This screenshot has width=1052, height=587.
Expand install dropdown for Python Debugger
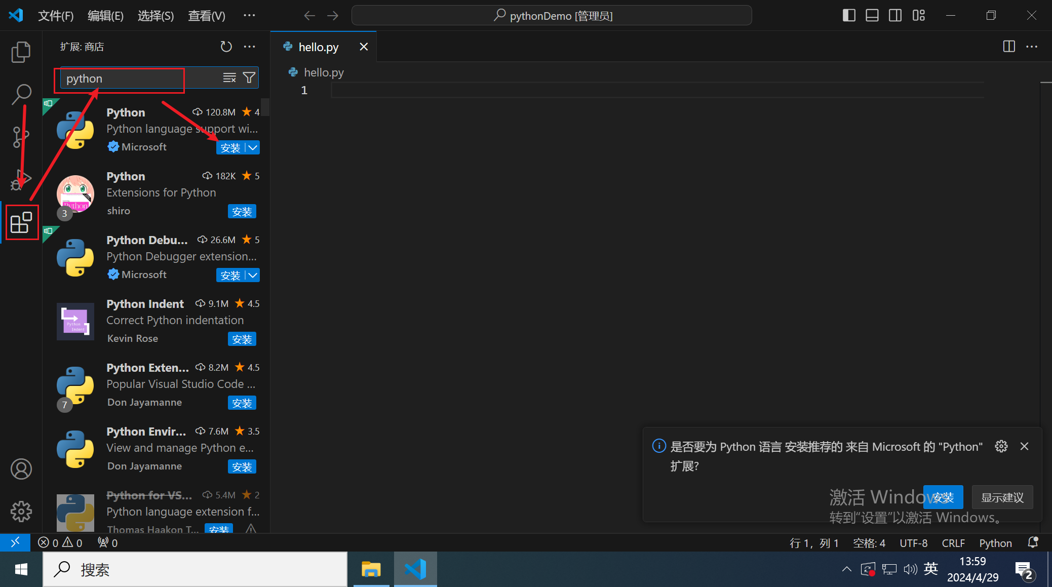253,275
